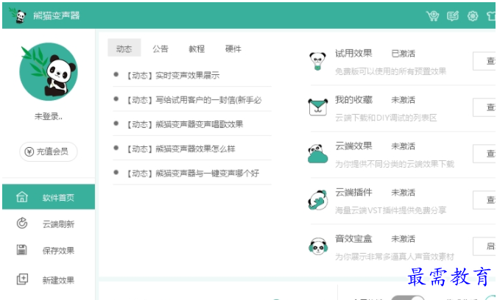Click 未激活 status next to 云端插件
Screen dimensions: 497x300
point(403,193)
